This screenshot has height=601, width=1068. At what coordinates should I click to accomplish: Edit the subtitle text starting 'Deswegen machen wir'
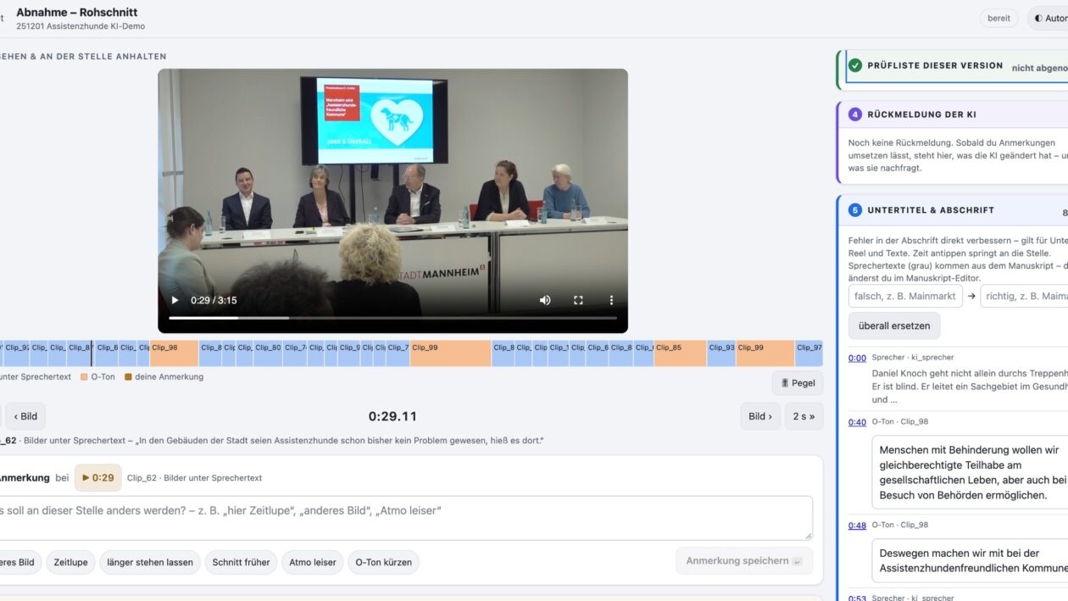coord(970,560)
